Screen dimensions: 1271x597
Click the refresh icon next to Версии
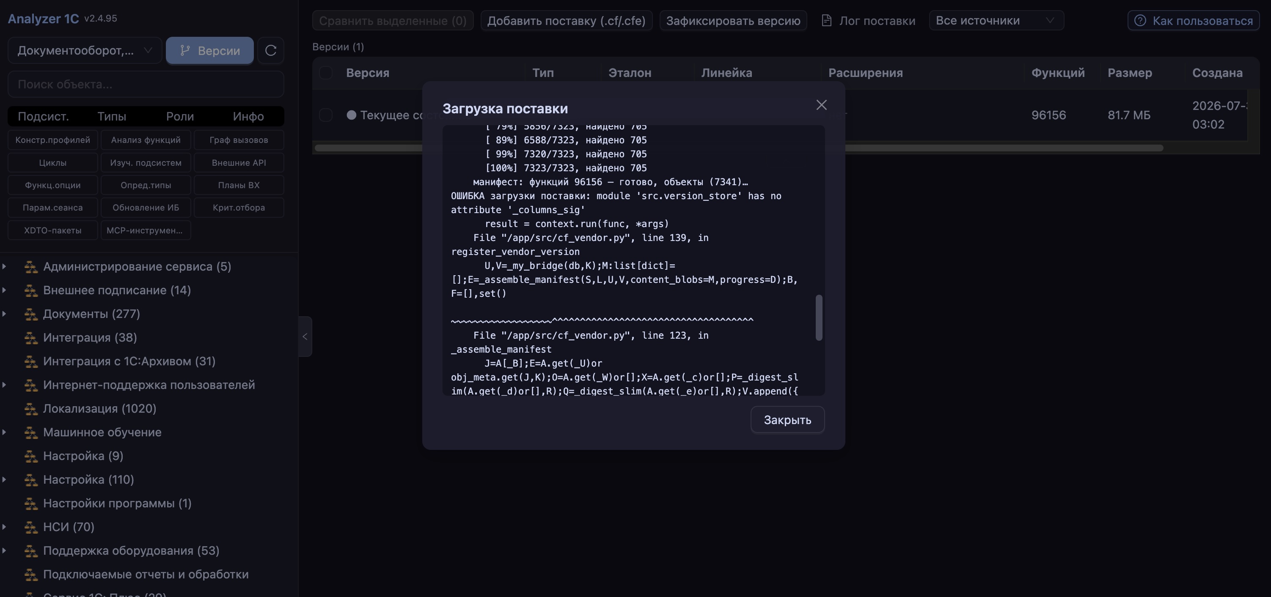point(270,50)
